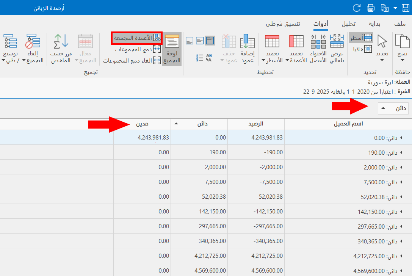Select the إلغاء التجميع cancel grouping icon

tap(33, 45)
